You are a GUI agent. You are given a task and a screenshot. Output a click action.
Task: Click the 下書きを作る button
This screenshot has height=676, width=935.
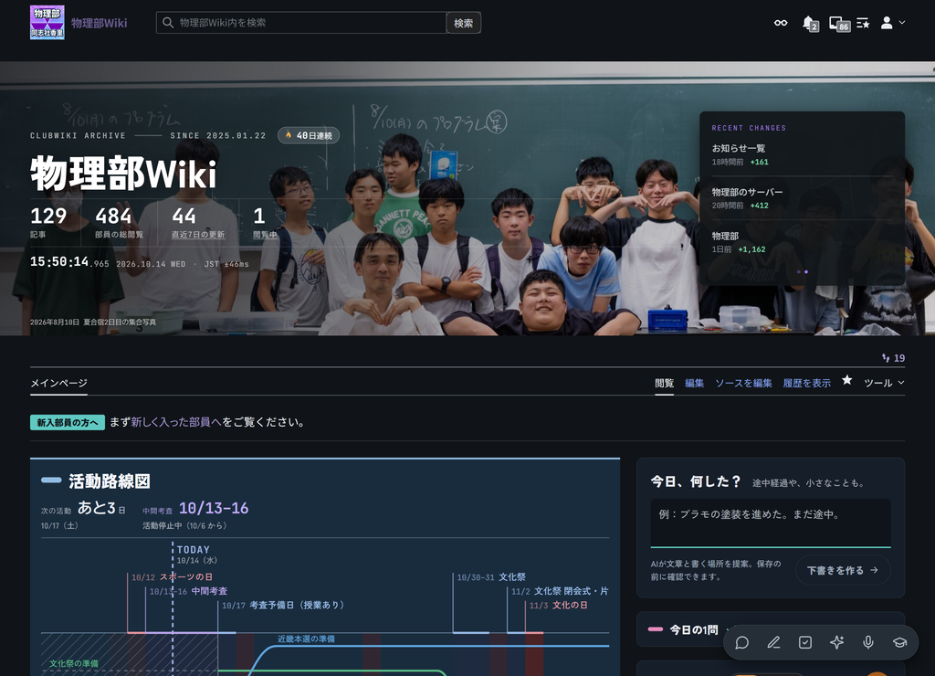tap(843, 570)
